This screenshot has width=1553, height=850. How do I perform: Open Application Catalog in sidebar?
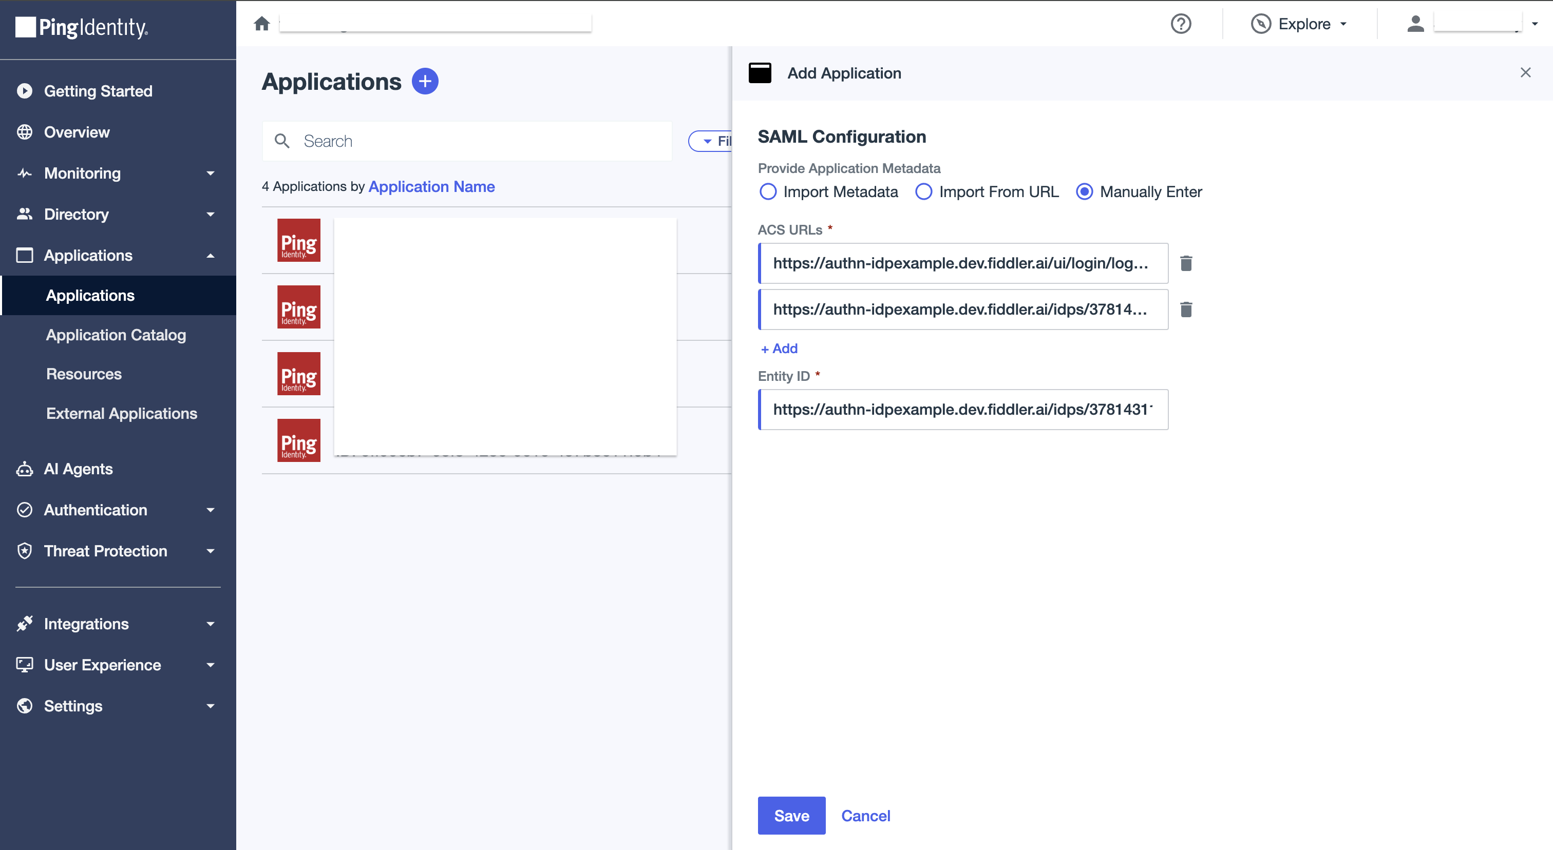point(116,334)
